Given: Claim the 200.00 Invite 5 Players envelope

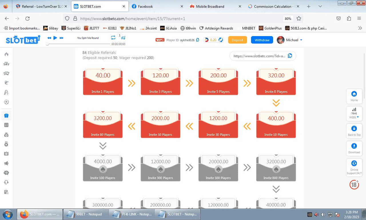Looking at the screenshot, I should point(218,82).
